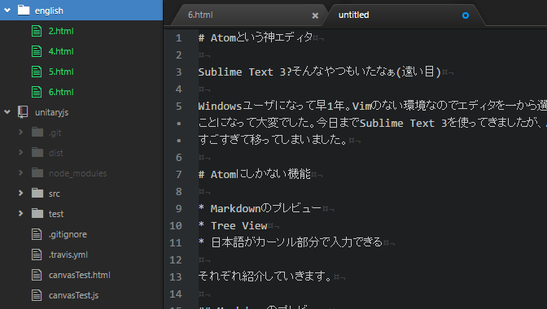Click the canvasTest.js file icon
The image size is (547, 309).
[x=37, y=295]
